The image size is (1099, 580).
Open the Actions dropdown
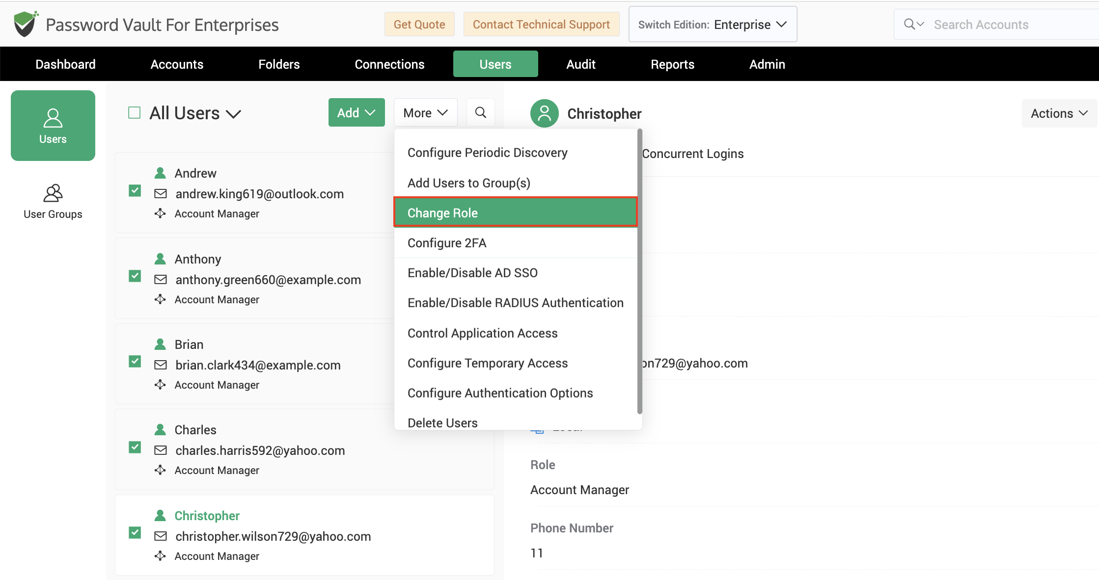1059,113
